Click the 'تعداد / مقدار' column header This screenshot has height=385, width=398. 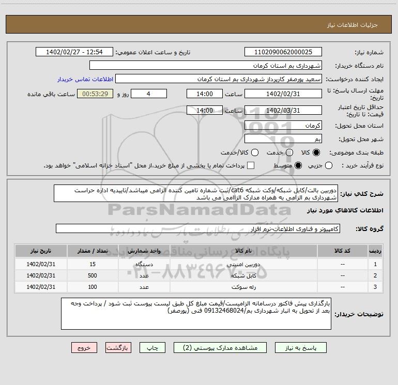point(93,251)
